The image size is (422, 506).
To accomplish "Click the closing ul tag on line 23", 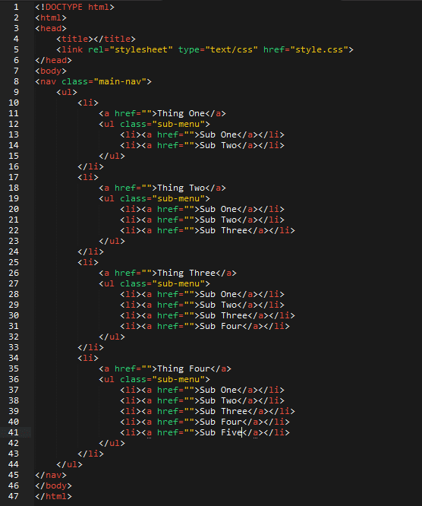I will tap(112, 241).
